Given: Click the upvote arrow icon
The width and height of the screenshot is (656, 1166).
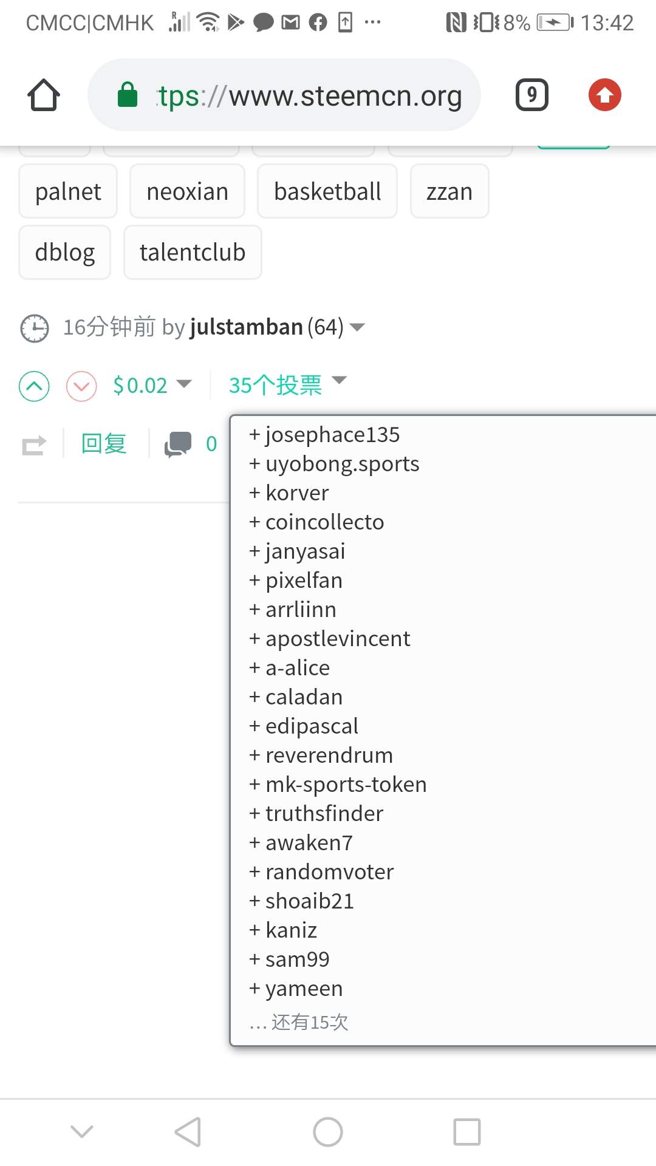Looking at the screenshot, I should coord(33,386).
